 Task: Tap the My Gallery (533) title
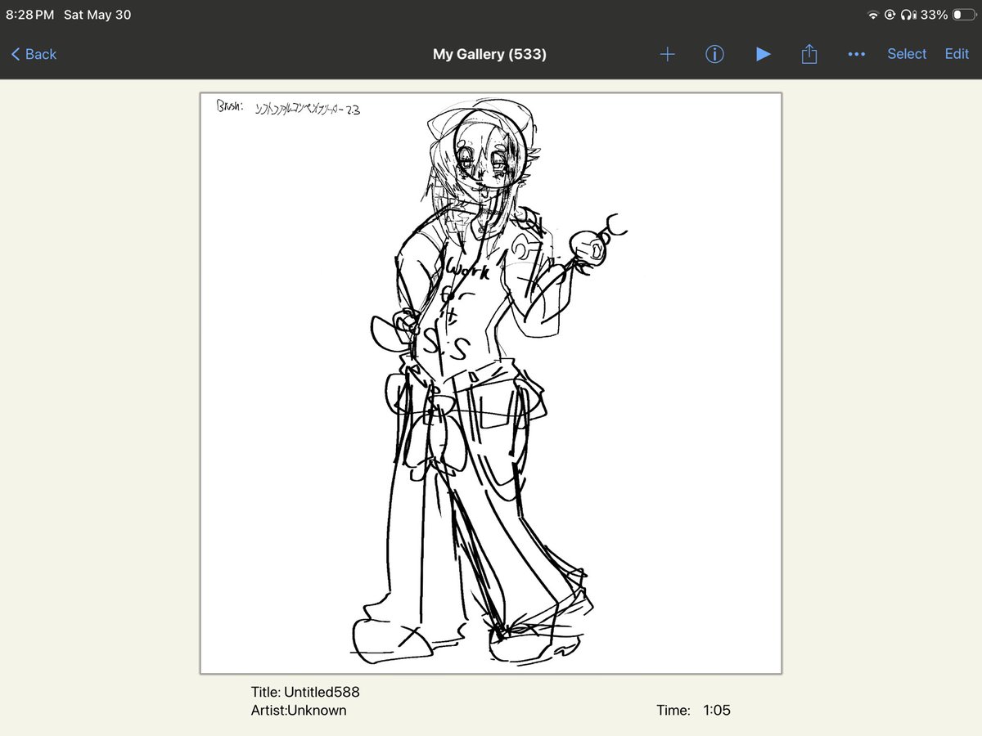[489, 54]
